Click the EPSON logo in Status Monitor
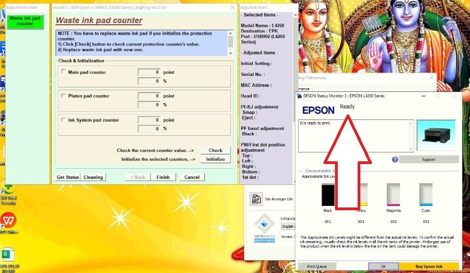The width and height of the screenshot is (470, 273). 318,110
